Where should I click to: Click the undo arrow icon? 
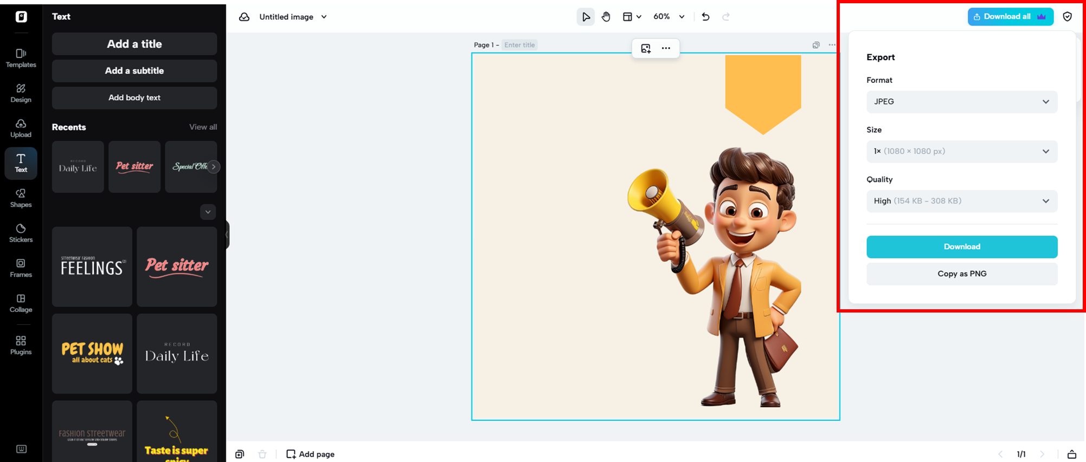[705, 17]
